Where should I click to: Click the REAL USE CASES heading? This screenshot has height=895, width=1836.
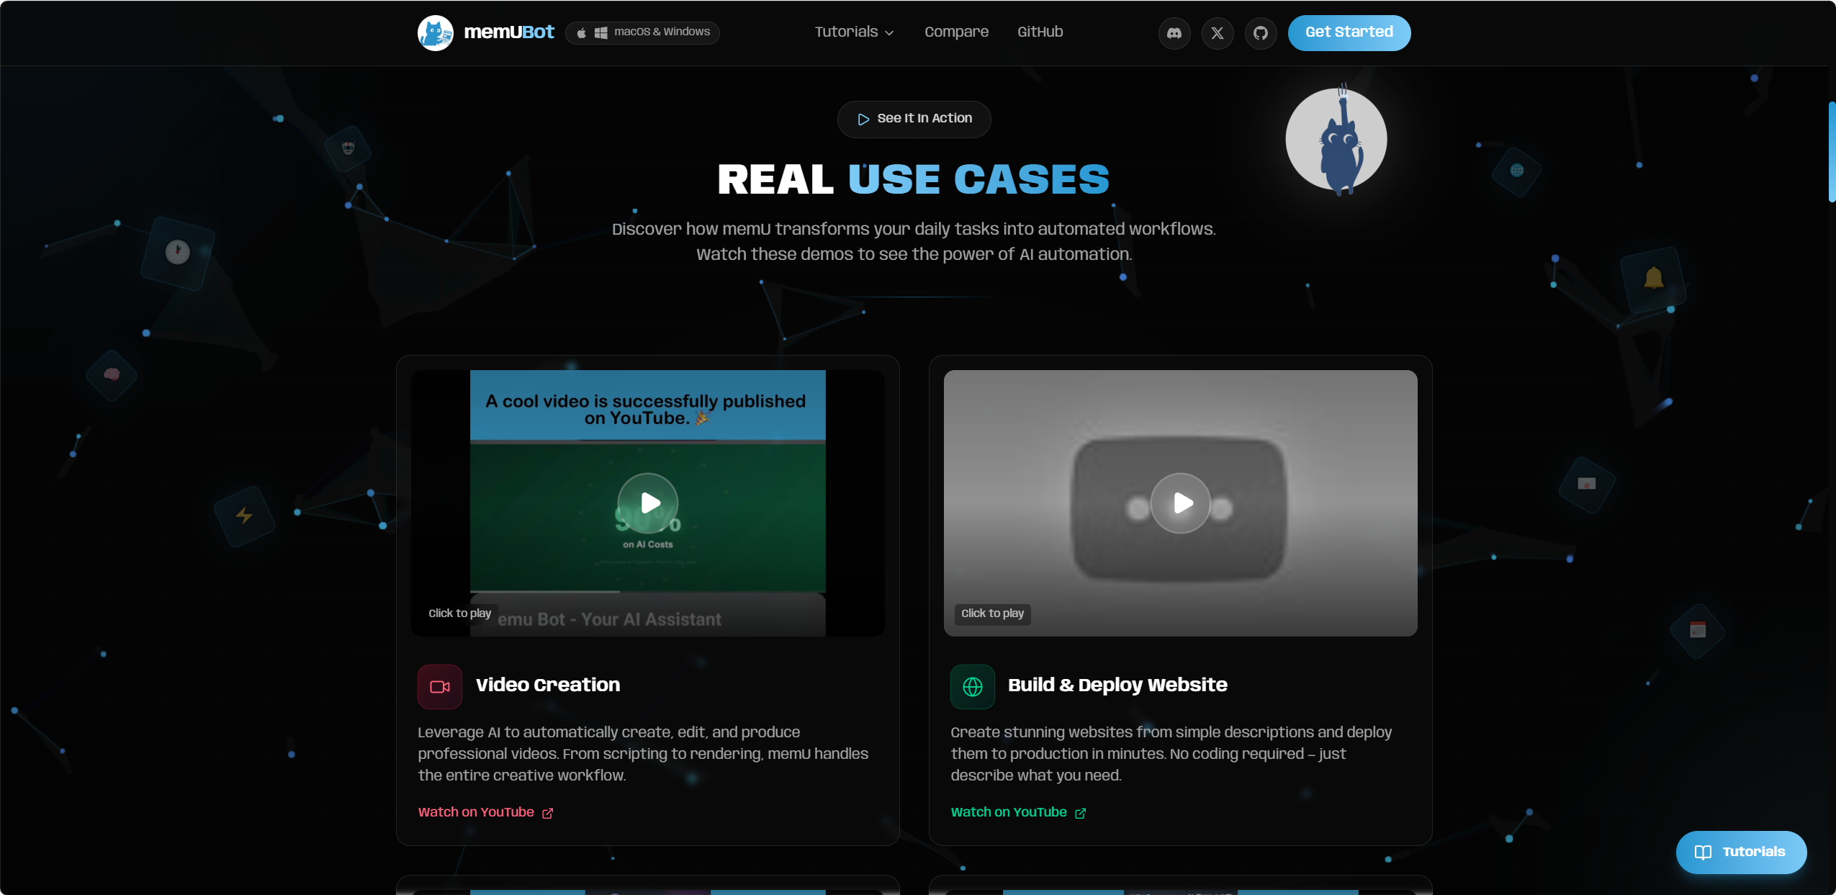pos(914,179)
